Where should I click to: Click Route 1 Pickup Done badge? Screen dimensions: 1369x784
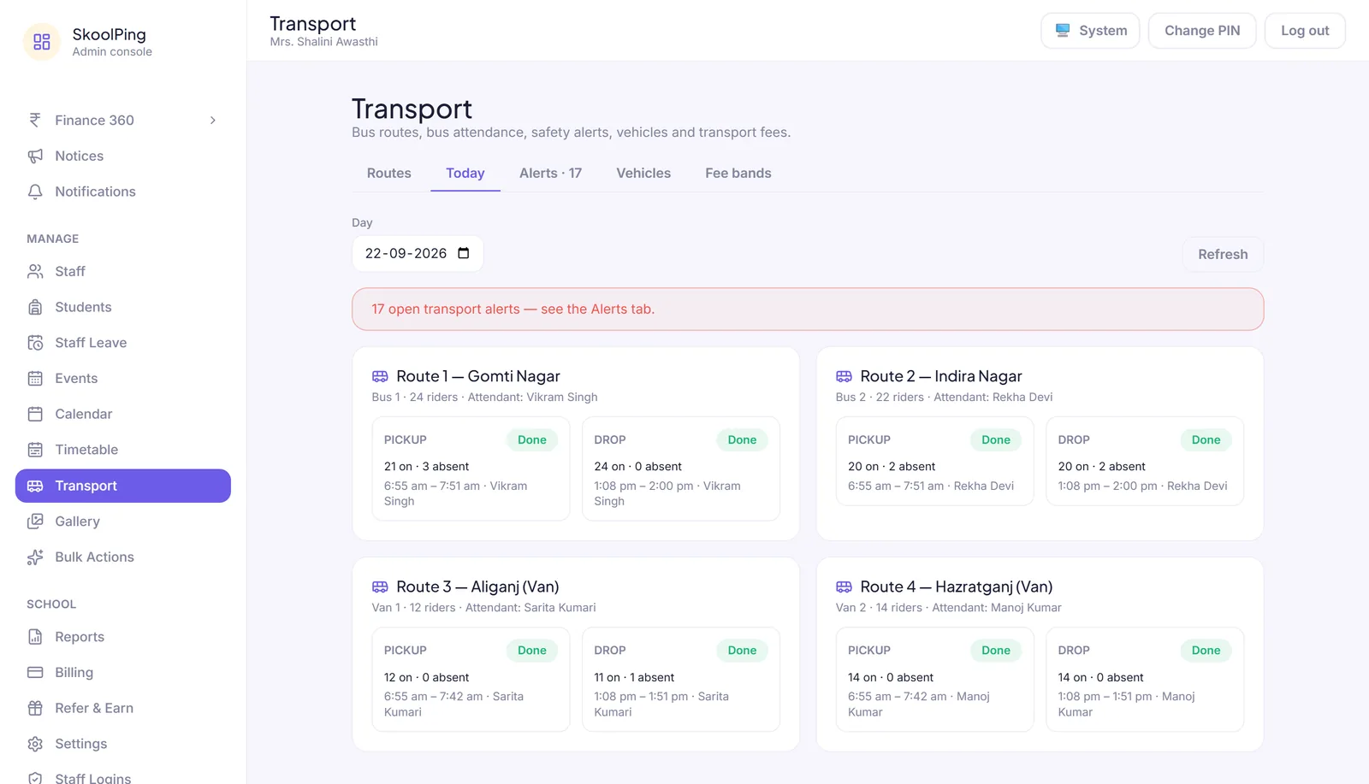click(531, 440)
